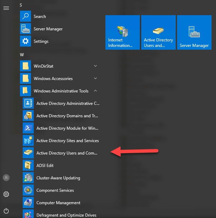
Task: Launch the ADSI Edit entry
Action: pos(45,166)
